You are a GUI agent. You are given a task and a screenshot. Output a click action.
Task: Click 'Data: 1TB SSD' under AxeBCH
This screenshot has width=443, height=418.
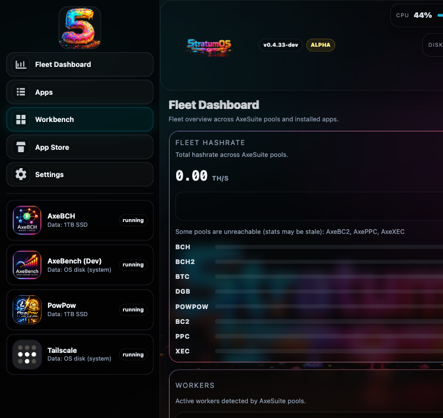pos(68,225)
